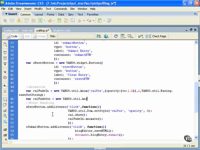Collapse the Insert panel with its triangle
This screenshot has height=150, width=200.
6,14
